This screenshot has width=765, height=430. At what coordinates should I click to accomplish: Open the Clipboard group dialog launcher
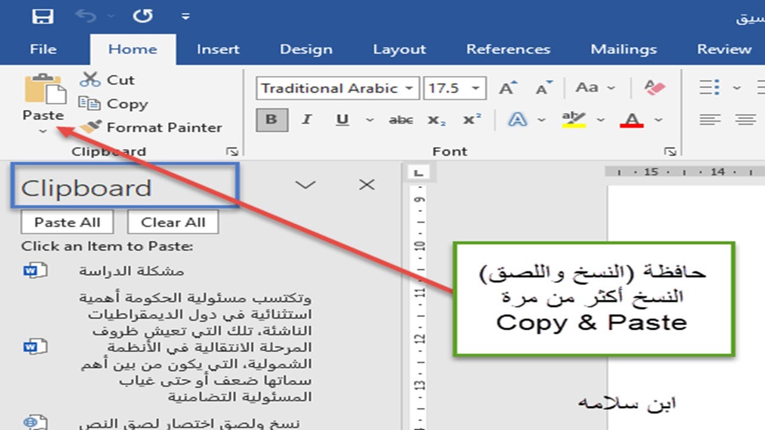click(x=232, y=151)
